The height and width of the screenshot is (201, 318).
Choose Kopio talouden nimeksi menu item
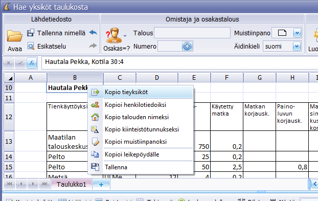141,117
